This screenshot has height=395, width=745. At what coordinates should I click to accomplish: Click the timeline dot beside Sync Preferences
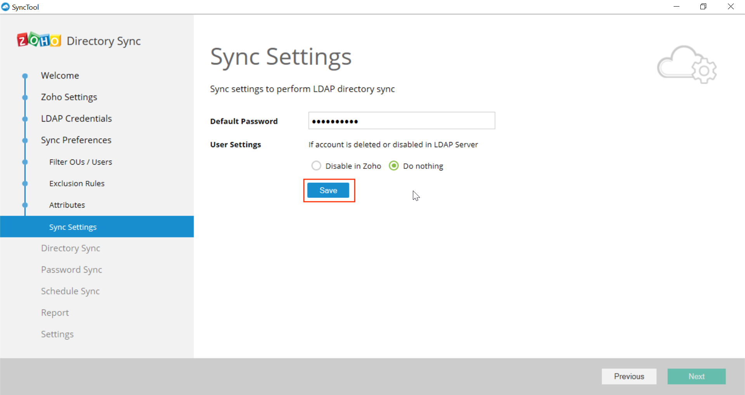pyautogui.click(x=25, y=141)
